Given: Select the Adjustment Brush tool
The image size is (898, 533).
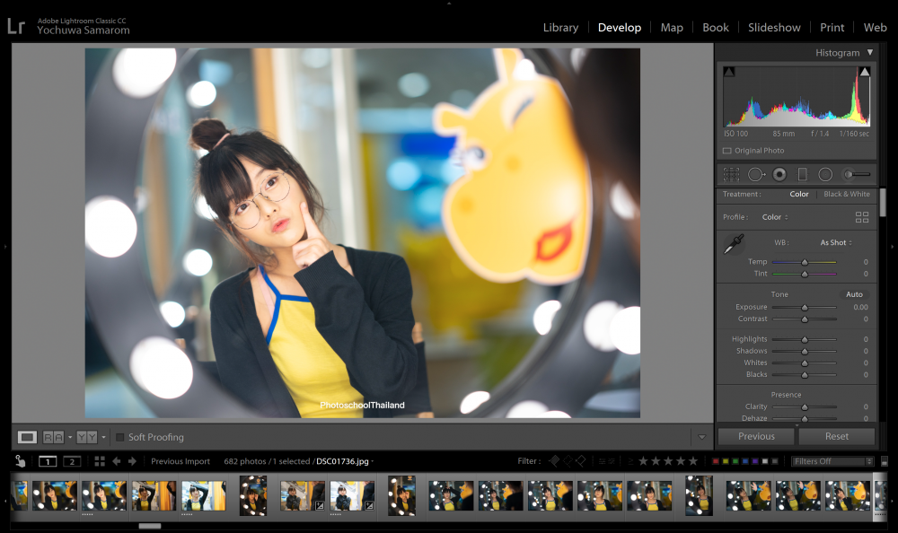Looking at the screenshot, I should click(857, 174).
